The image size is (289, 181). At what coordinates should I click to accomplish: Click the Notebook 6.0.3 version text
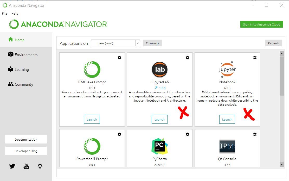[227, 88]
